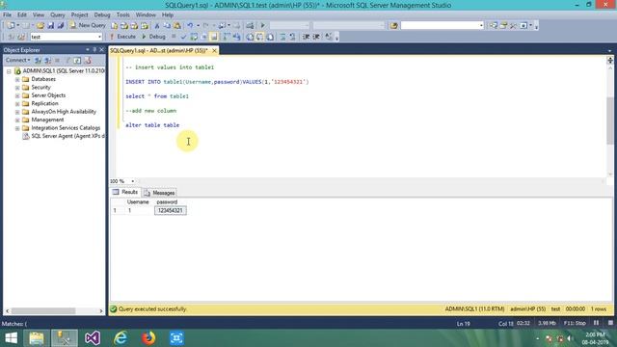Expand the AlwaysOn High Availability folder
Screen dimensions: 617x347
pyautogui.click(x=17, y=112)
